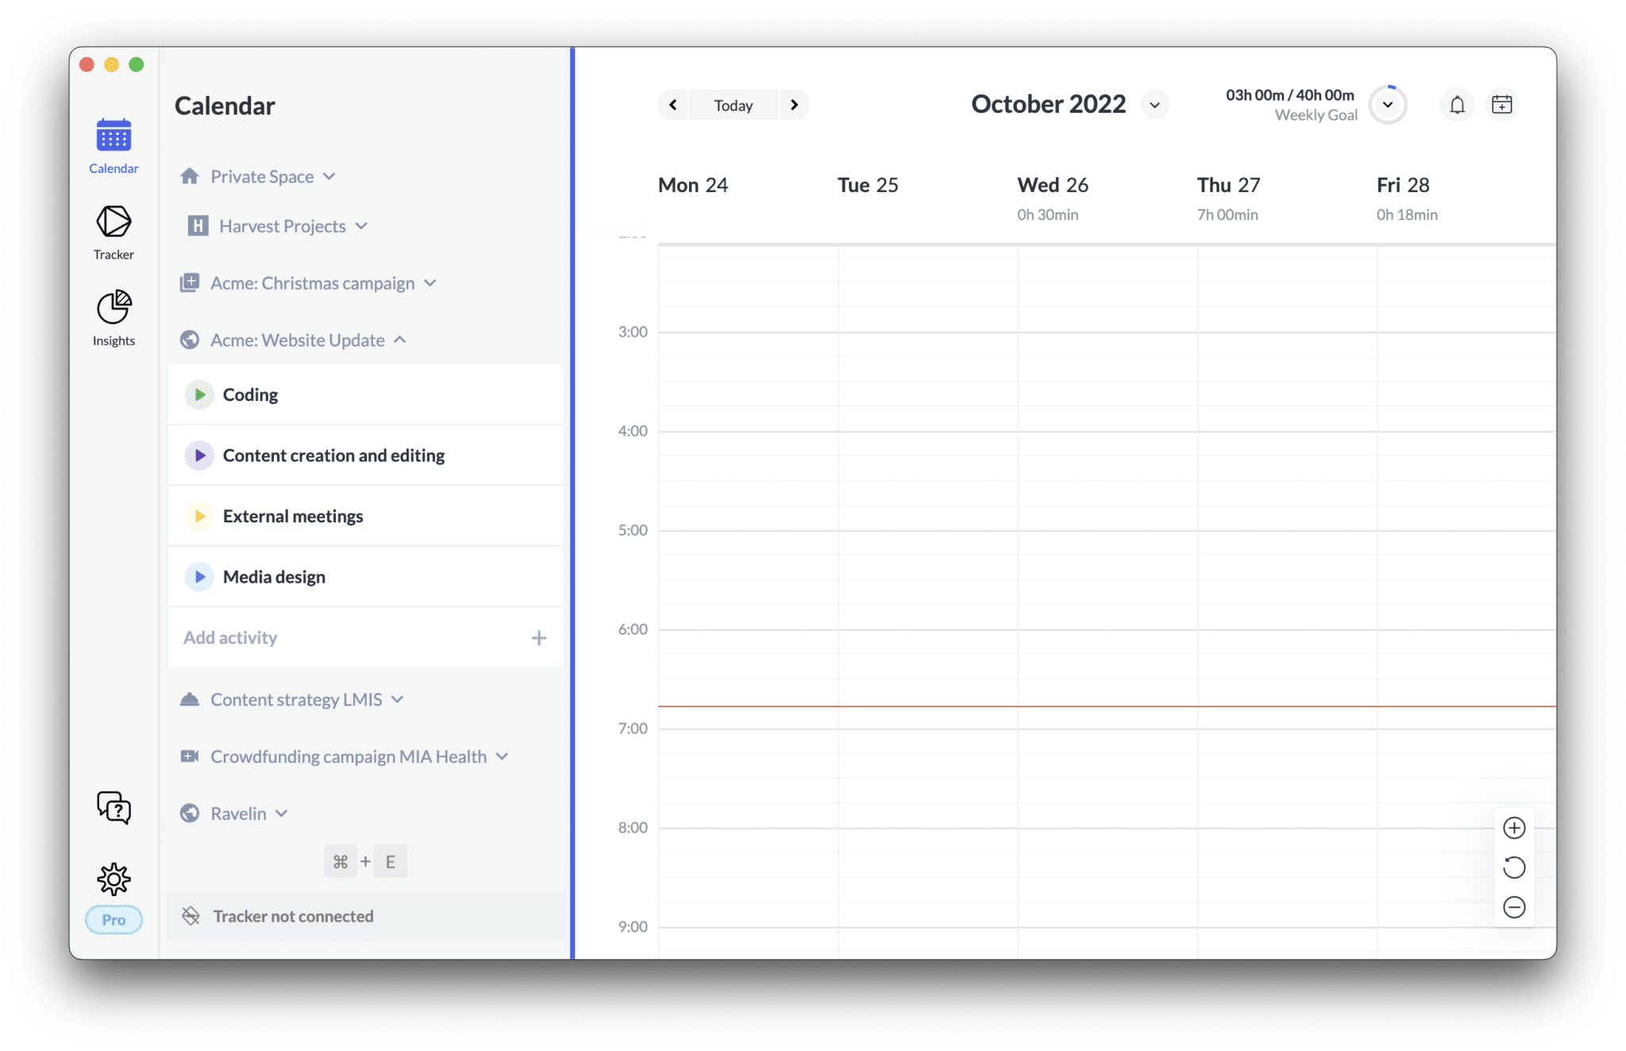The width and height of the screenshot is (1626, 1051).
Task: Zoom out calendar with minus circle
Action: [x=1514, y=907]
